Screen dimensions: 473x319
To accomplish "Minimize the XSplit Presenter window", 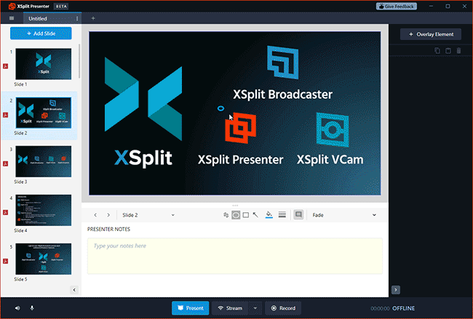I will point(431,7).
